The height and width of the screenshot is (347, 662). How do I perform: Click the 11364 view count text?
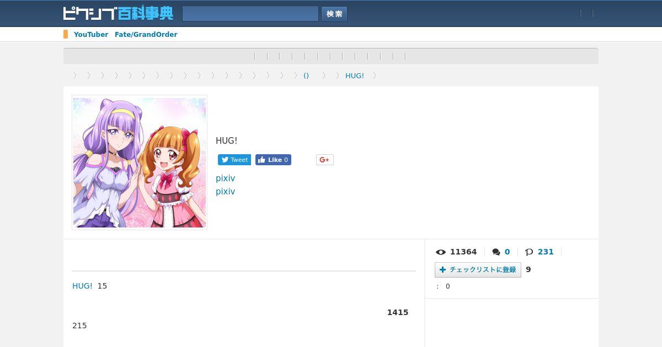point(463,252)
